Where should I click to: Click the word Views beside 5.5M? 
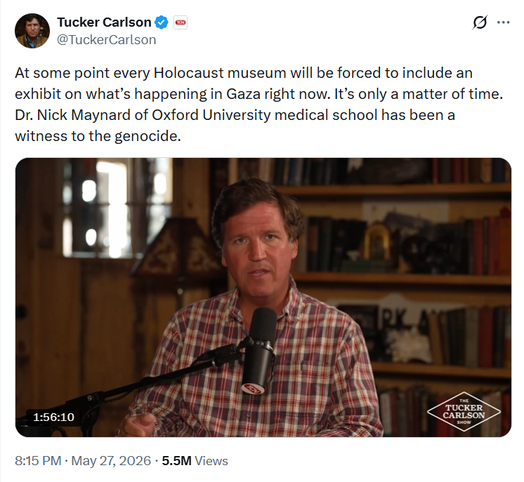point(211,461)
